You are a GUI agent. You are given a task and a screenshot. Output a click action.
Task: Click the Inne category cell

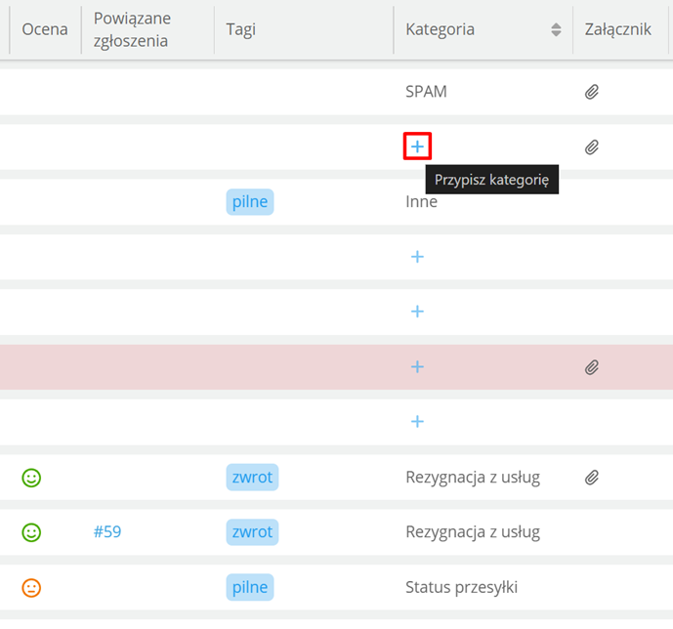point(422,201)
